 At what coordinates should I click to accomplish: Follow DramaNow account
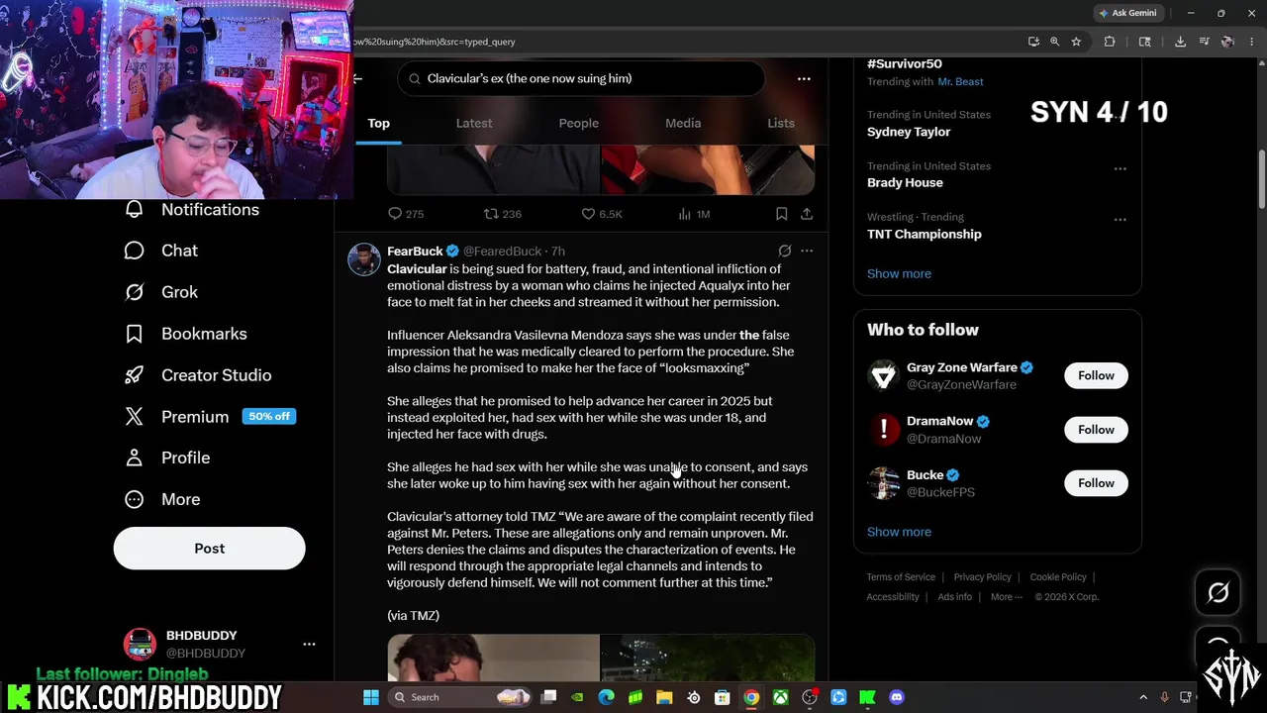(x=1096, y=430)
